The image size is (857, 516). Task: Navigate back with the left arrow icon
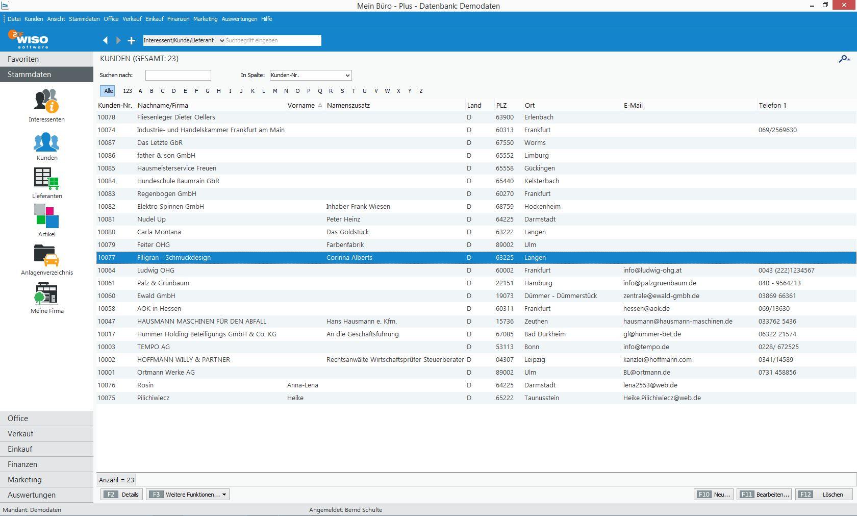click(106, 40)
